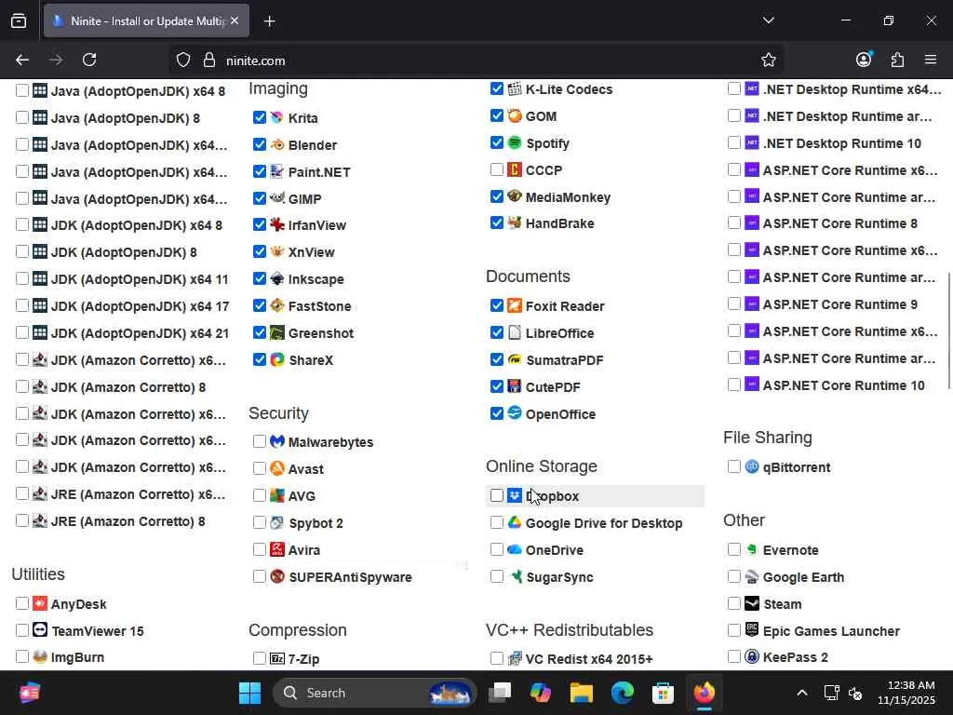Show hidden system tray icons chevron
Viewport: 953px width, 715px height.
[x=802, y=693]
